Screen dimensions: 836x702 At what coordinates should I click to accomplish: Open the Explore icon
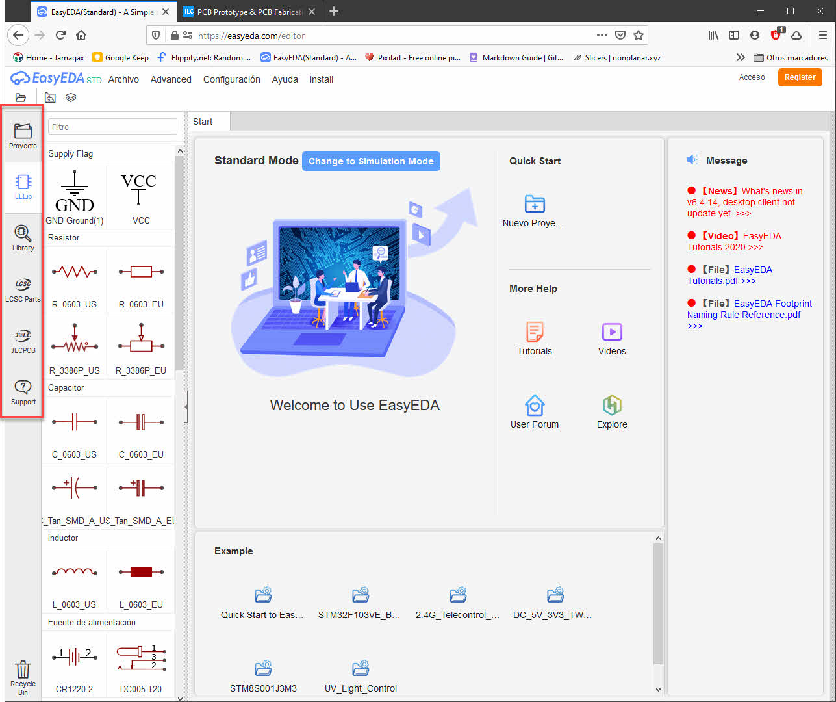pos(612,405)
